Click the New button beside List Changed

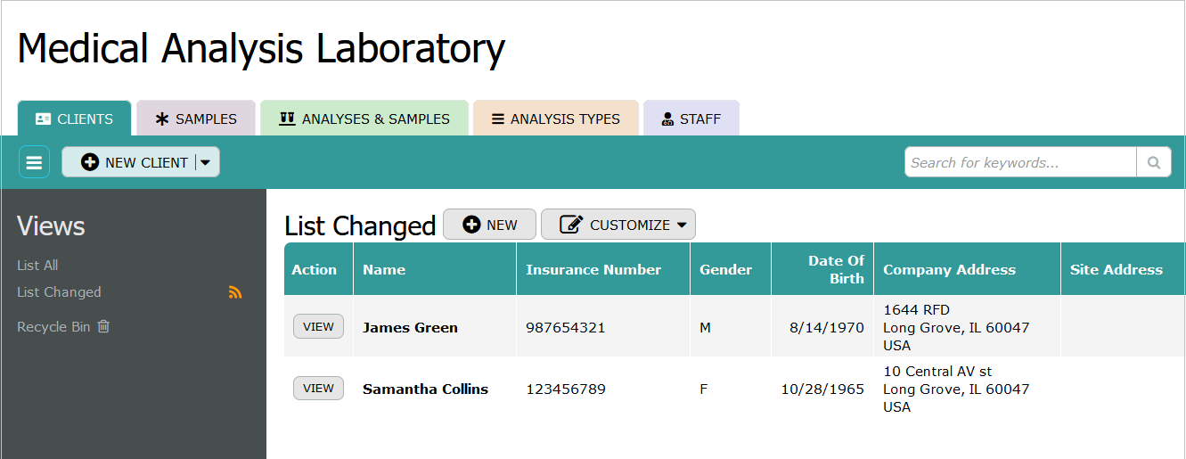(x=489, y=225)
